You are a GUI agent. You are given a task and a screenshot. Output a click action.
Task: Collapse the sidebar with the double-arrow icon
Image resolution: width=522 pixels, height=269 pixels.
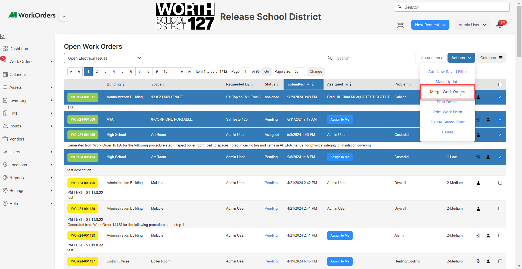coord(3,36)
